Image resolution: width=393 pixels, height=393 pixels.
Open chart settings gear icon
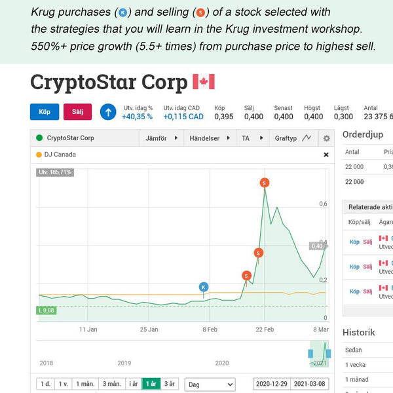(x=326, y=138)
